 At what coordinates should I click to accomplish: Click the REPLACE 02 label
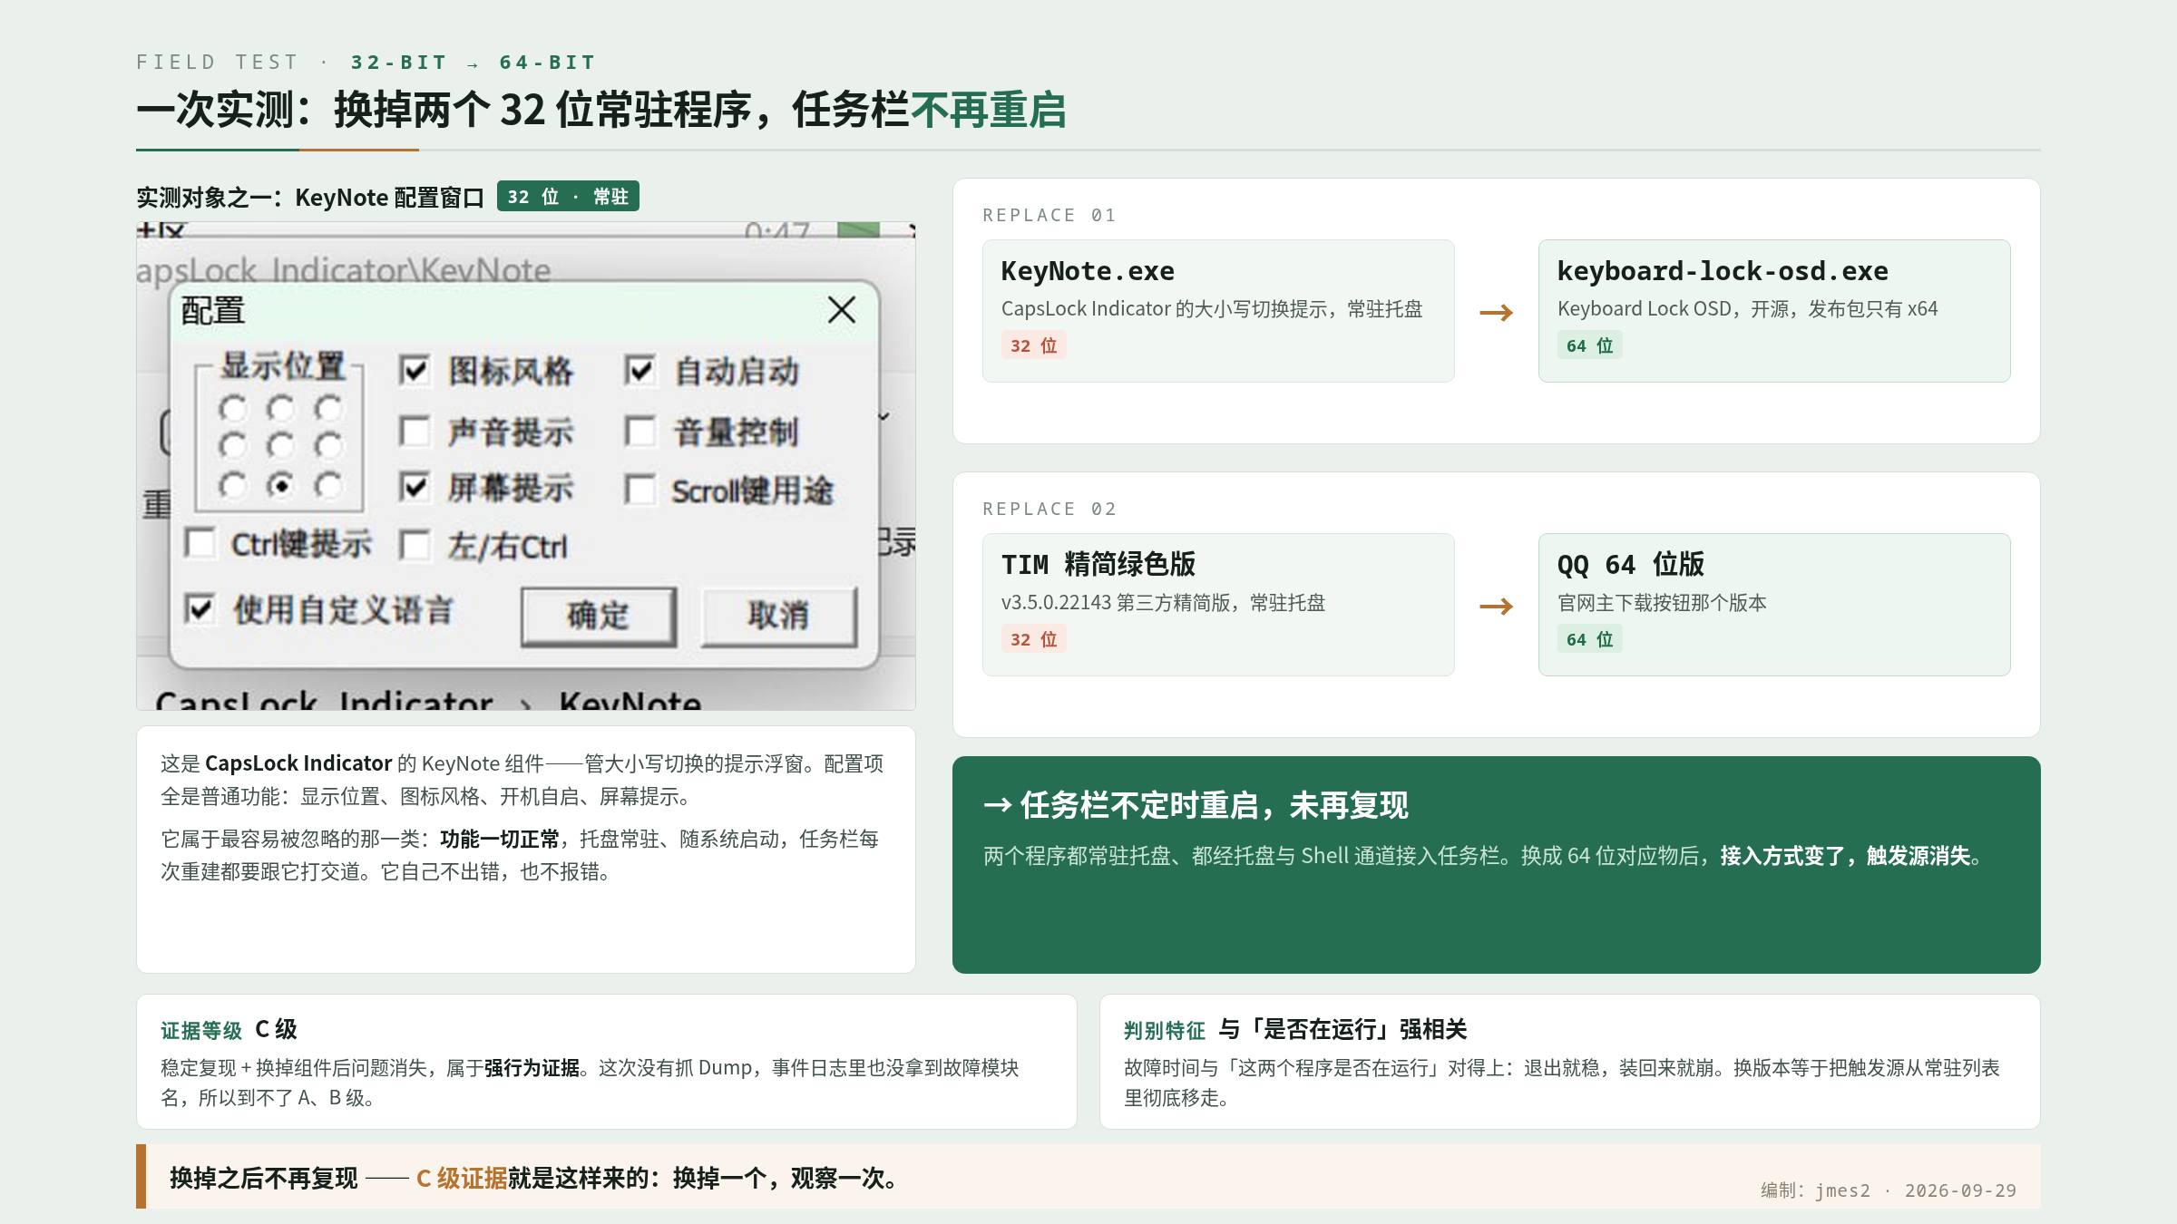(x=1049, y=509)
